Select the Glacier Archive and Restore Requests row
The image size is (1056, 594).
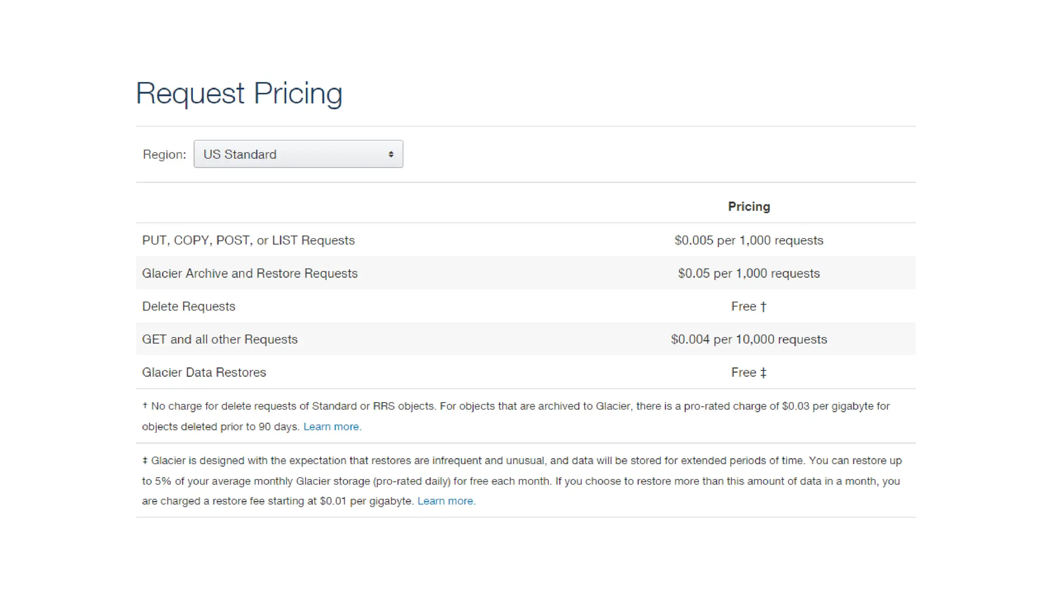click(x=250, y=273)
